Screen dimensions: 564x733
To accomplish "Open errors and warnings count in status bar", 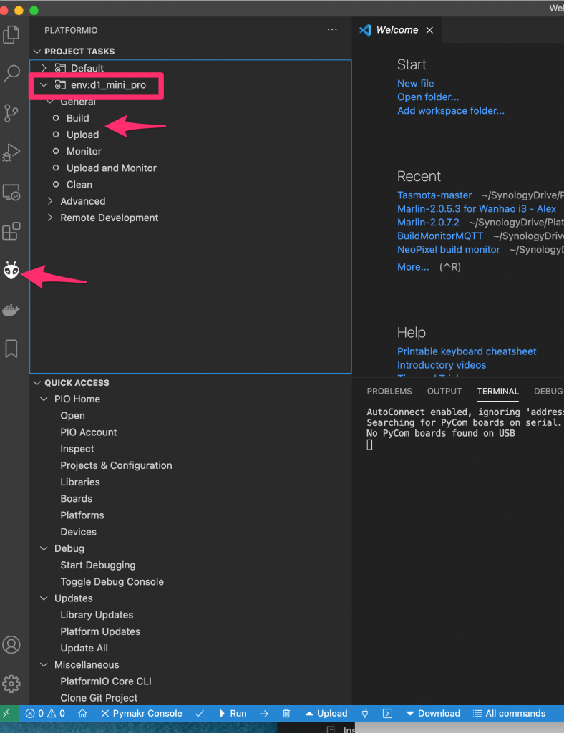I will click(45, 714).
